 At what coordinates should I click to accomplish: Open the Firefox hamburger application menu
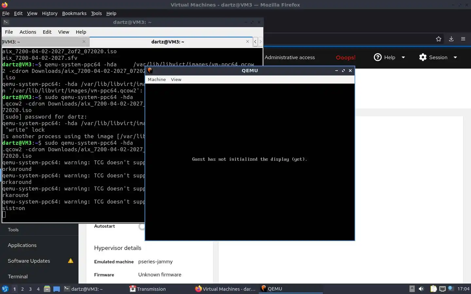pos(463,39)
